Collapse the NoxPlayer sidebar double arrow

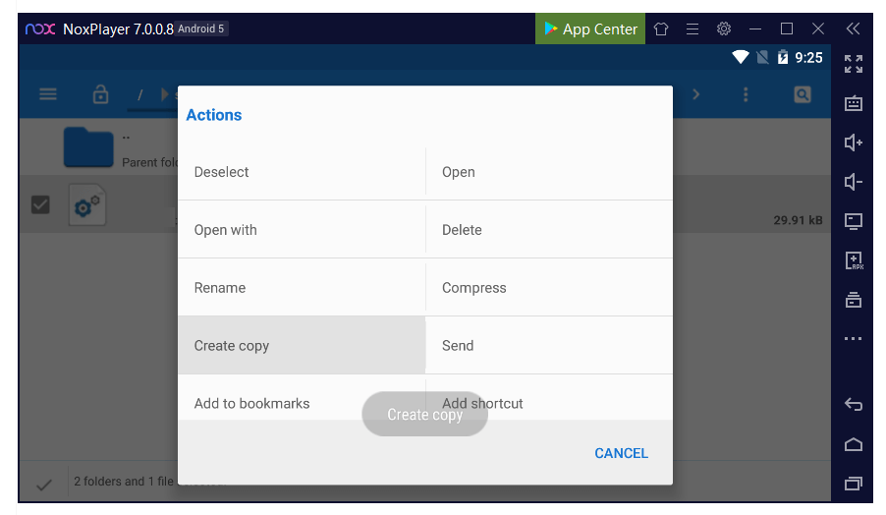853,29
